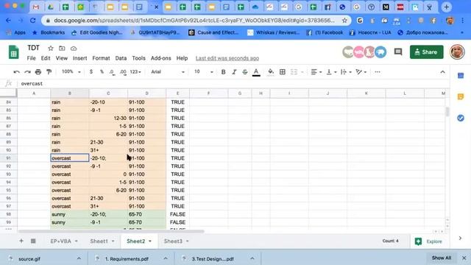Open the Sheet2 tab dropdown arrow
Viewport: 471px width, 265px height.
[x=150, y=241]
